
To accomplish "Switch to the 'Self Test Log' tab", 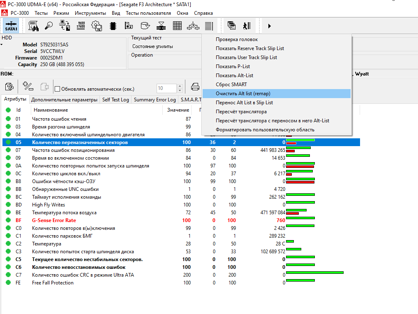I will [x=115, y=100].
